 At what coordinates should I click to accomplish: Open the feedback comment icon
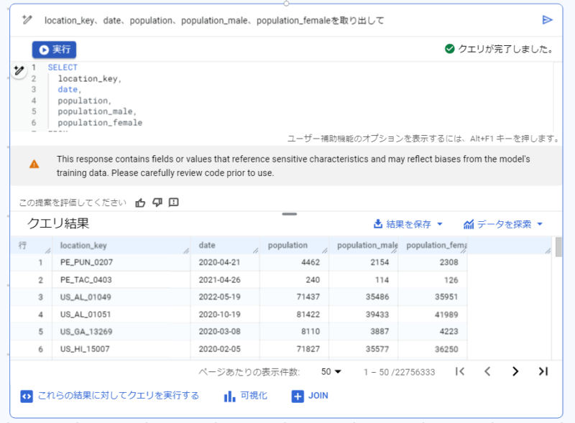pyautogui.click(x=173, y=203)
